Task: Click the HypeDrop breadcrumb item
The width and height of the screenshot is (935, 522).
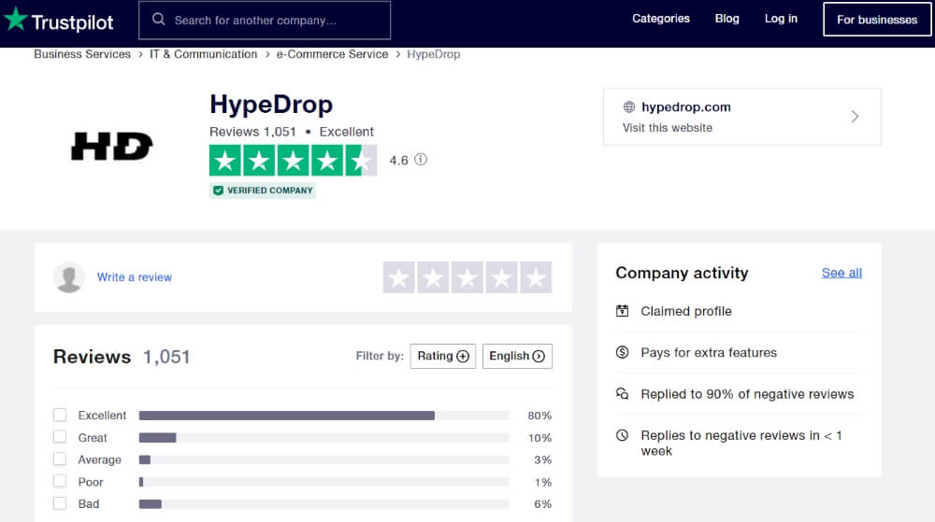Action: [434, 54]
